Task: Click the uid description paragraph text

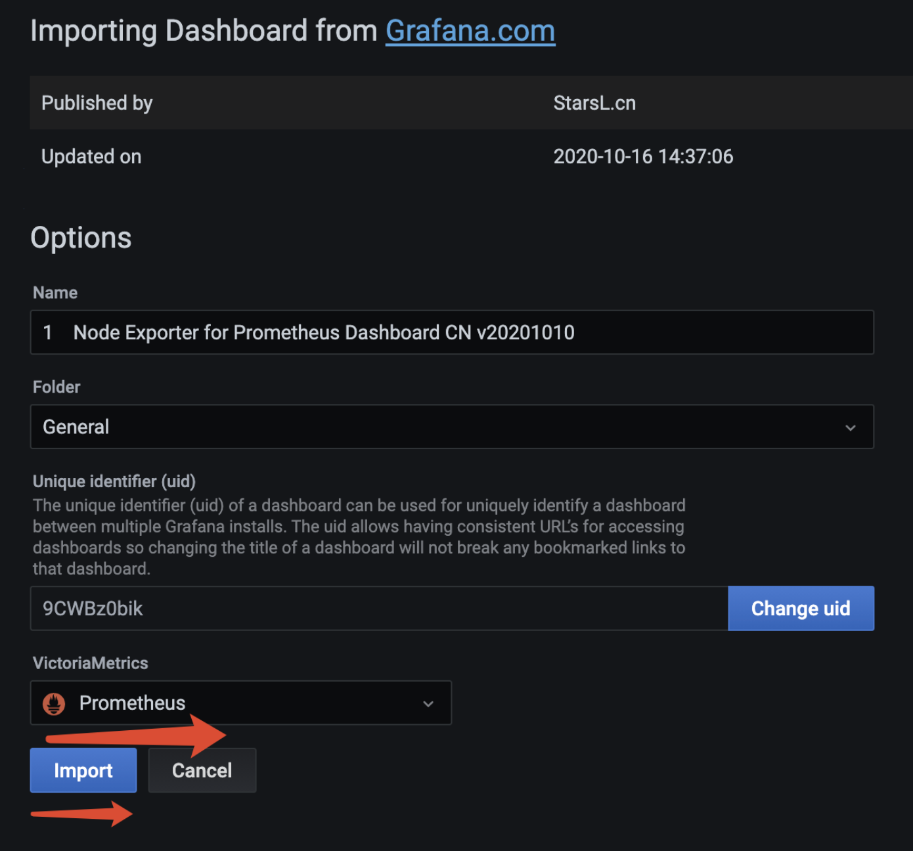Action: tap(359, 537)
